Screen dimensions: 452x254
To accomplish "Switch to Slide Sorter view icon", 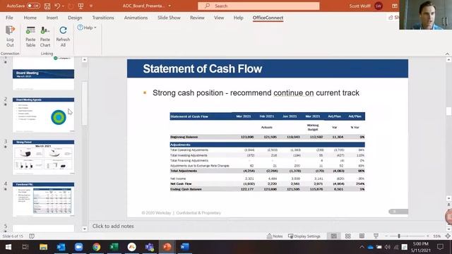I will point(348,236).
